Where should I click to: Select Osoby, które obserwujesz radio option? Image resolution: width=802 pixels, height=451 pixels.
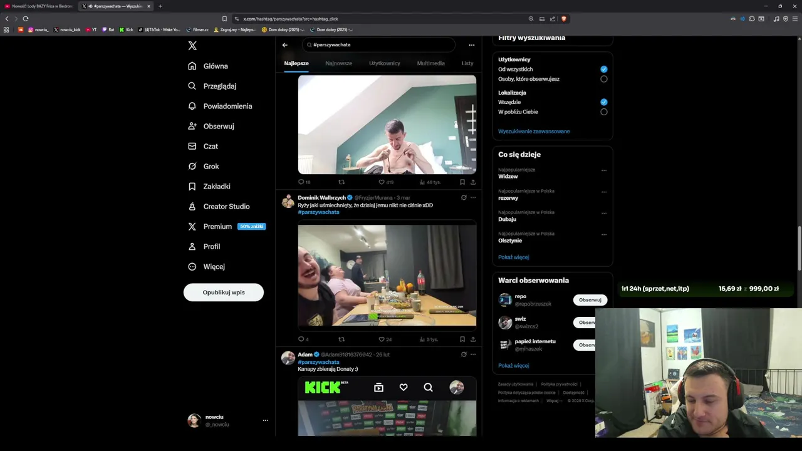(604, 80)
